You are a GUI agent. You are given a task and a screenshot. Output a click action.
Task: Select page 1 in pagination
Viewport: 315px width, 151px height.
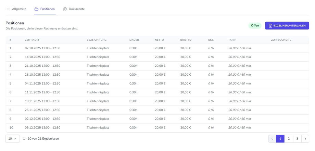point(280,139)
